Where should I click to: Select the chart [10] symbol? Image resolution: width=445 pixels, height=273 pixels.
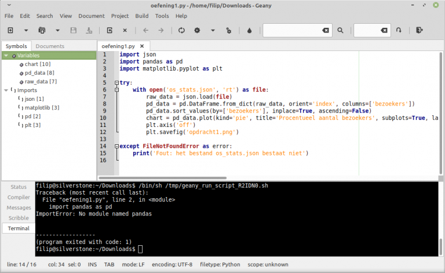pyautogui.click(x=38, y=64)
